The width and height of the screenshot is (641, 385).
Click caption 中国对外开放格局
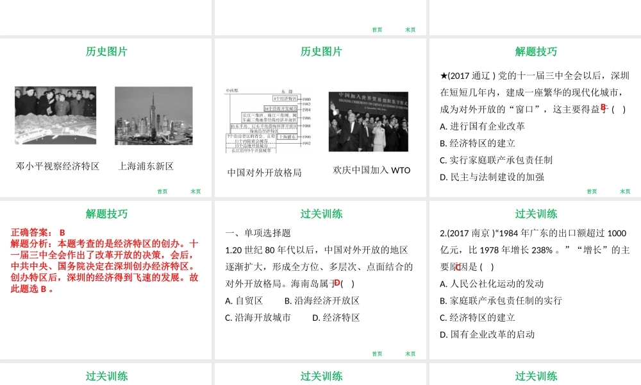coord(265,173)
